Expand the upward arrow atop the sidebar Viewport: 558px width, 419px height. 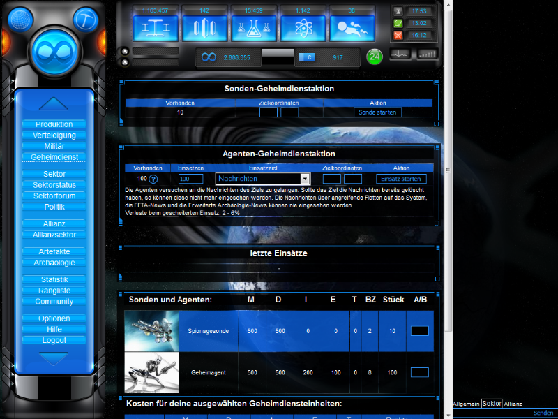54,102
